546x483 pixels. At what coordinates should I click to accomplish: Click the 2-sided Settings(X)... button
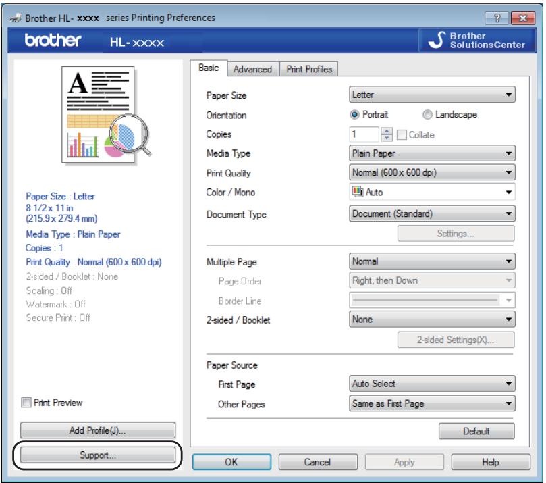[x=456, y=340]
